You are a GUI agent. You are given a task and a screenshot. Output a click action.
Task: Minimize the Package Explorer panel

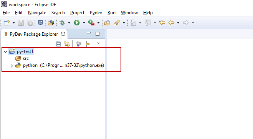[x=89, y=33]
